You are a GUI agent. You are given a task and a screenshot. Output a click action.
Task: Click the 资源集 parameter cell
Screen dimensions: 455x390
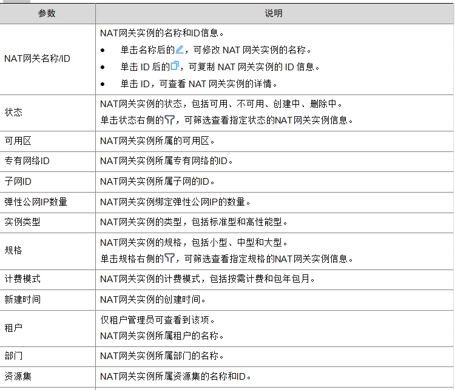(47, 377)
